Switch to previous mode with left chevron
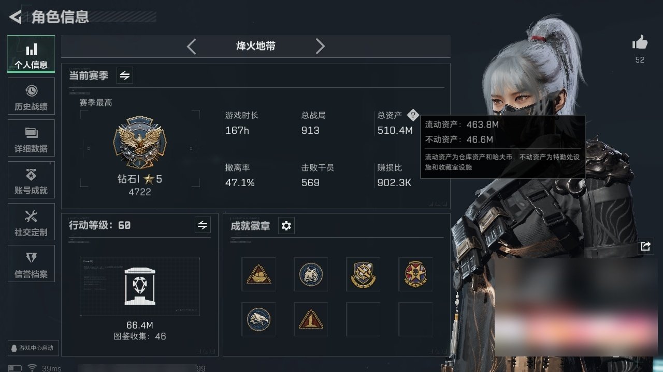The width and height of the screenshot is (663, 372). (191, 47)
